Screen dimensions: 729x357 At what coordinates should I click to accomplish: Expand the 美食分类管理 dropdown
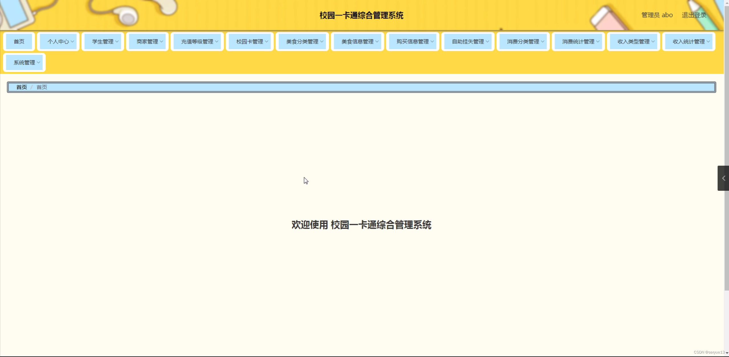click(302, 41)
